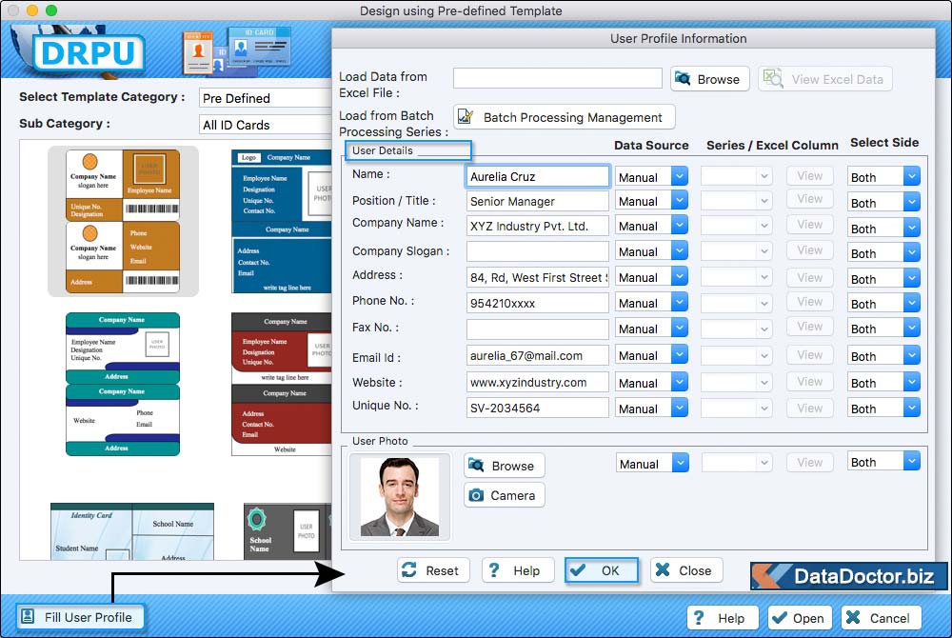Viewport: 952px width, 638px height.
Task: Select the orange company ID card template
Action: (123, 221)
